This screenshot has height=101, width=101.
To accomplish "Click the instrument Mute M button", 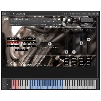I will [64, 24].
